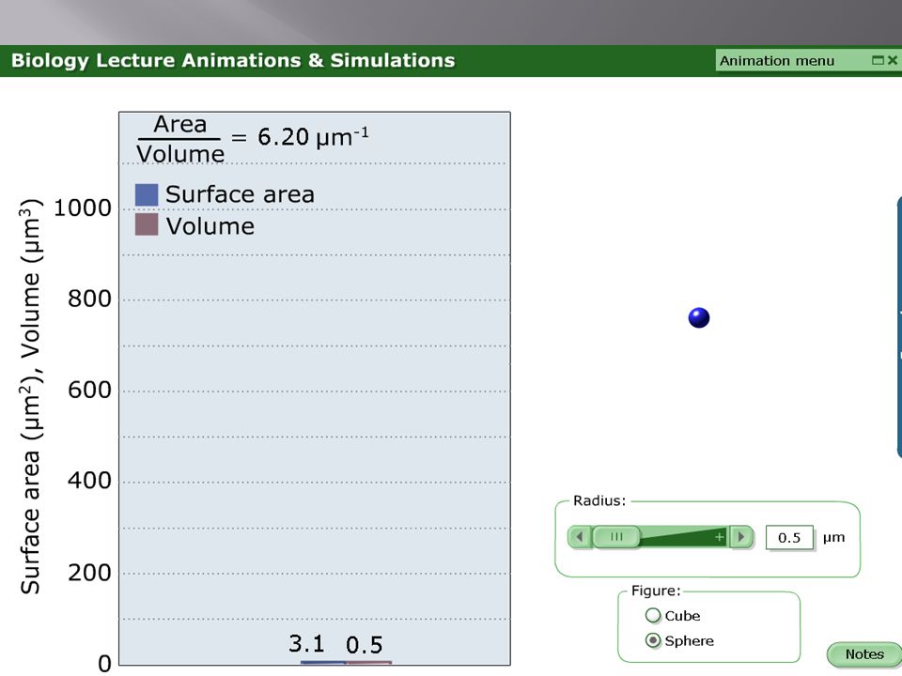Click the Surface area legend text
Viewport: 902px width, 676px height.
pyautogui.click(x=240, y=194)
